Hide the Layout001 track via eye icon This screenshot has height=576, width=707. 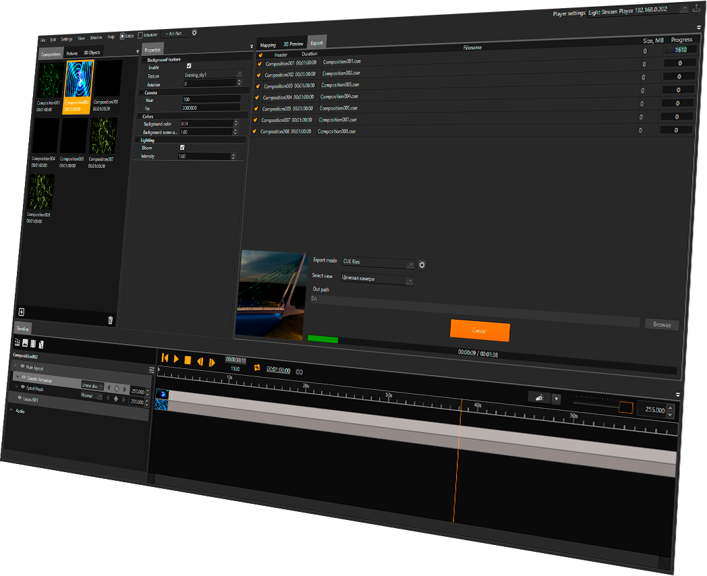coord(20,398)
